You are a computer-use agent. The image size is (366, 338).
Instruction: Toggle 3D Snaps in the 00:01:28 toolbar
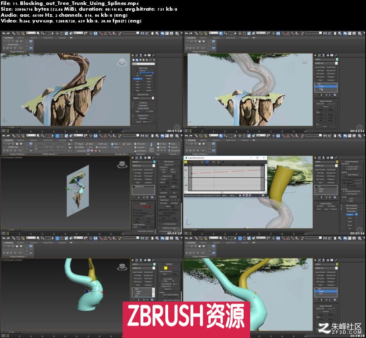101,33
